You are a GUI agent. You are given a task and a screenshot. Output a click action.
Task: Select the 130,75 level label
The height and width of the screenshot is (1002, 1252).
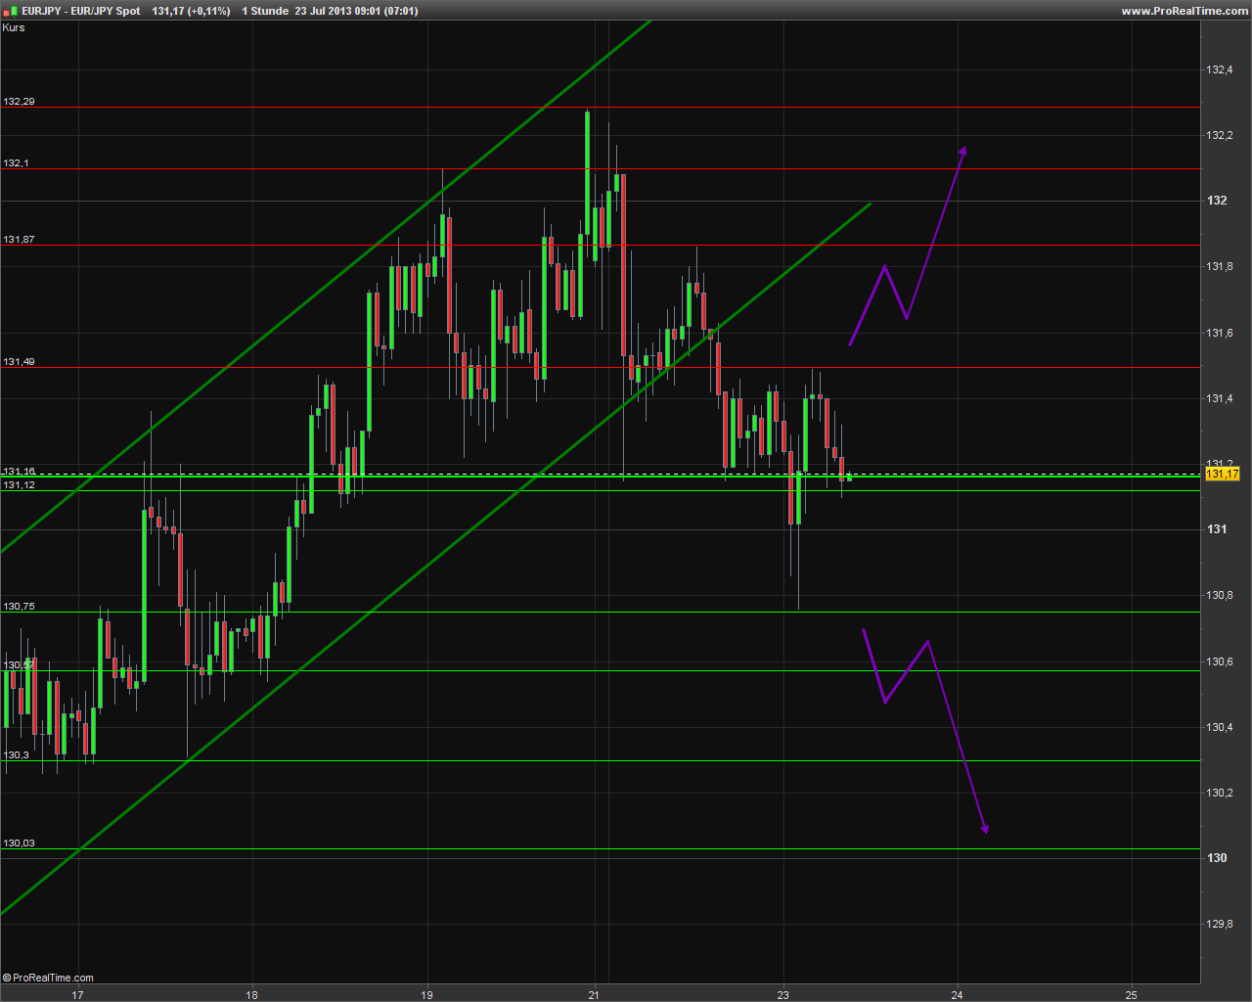point(19,606)
